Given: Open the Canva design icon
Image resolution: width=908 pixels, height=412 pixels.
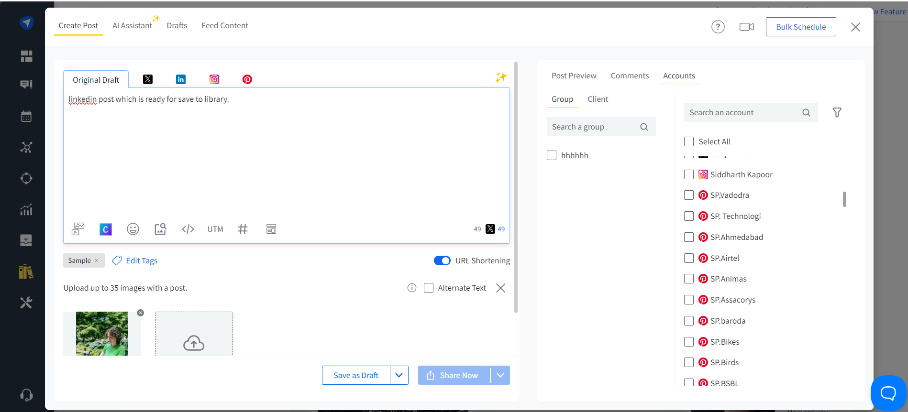Looking at the screenshot, I should click(x=105, y=229).
